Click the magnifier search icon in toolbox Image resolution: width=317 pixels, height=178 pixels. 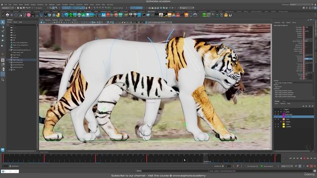[2, 80]
